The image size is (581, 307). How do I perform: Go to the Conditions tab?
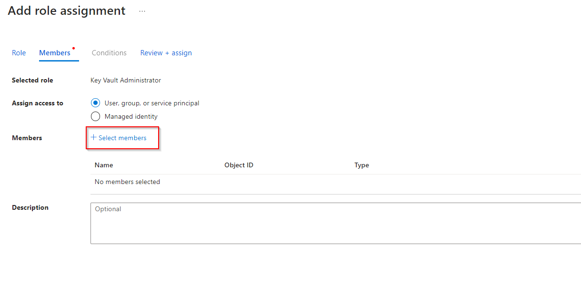point(109,53)
